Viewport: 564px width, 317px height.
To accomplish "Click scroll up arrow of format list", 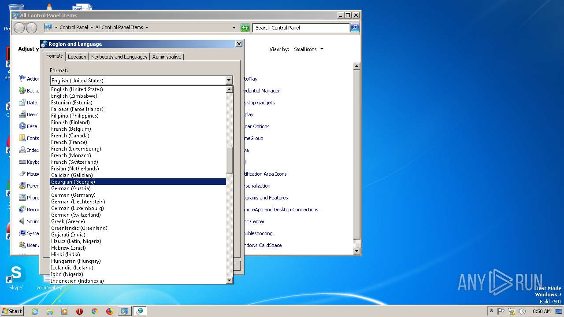I will pos(229,89).
